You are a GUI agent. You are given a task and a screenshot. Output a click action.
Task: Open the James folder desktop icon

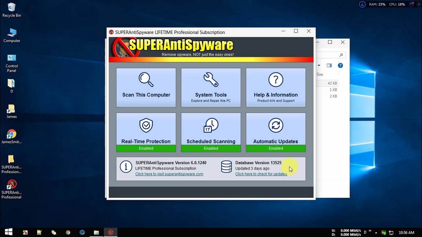(x=12, y=111)
